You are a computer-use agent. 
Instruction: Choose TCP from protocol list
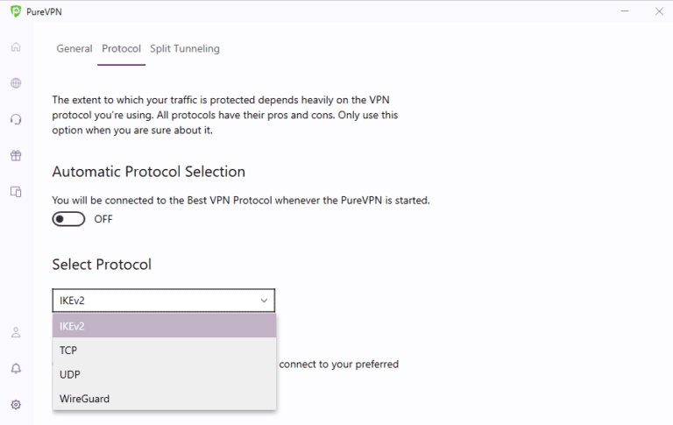pos(164,351)
